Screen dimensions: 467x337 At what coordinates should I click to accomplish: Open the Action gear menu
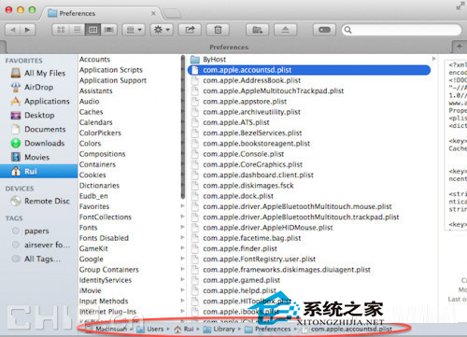(x=162, y=30)
